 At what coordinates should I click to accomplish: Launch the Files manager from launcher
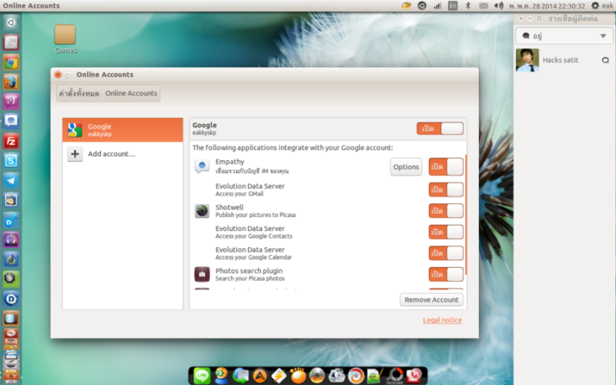click(11, 42)
